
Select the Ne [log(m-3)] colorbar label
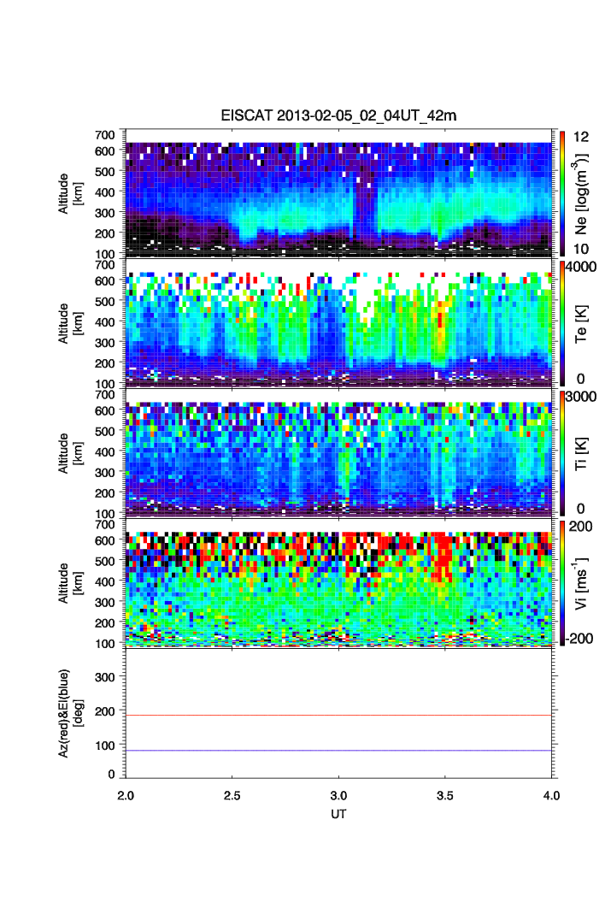tap(580, 193)
